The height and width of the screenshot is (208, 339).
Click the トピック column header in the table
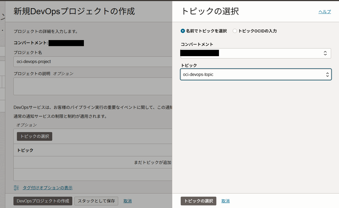pyautogui.click(x=25, y=150)
